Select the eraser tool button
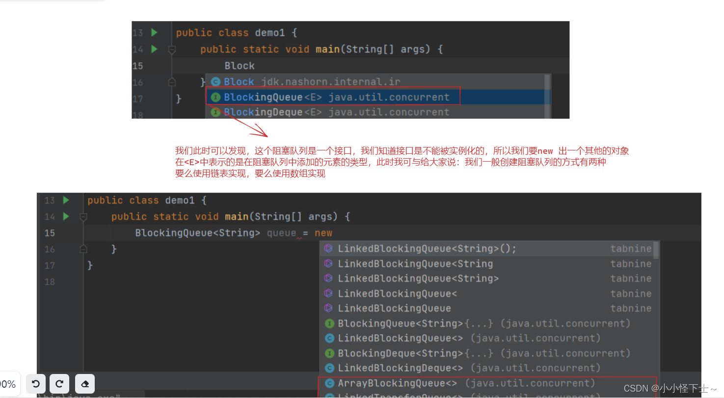 [85, 384]
